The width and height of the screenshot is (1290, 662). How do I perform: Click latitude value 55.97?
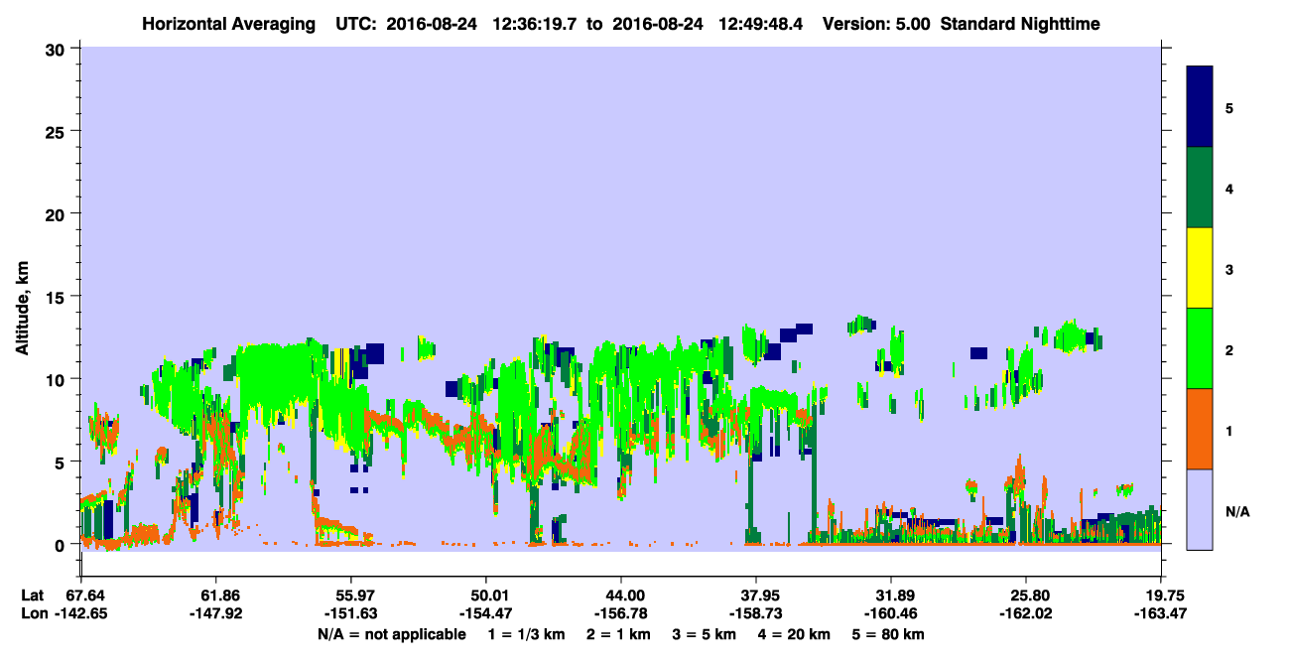click(351, 596)
